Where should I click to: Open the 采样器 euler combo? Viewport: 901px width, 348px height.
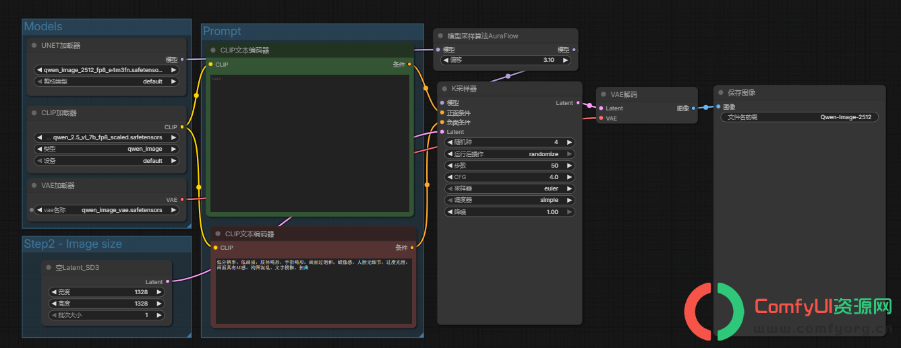[x=509, y=188]
